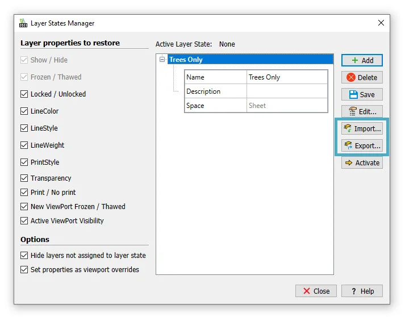
Task: Delete the selected layer state
Action: tap(362, 77)
